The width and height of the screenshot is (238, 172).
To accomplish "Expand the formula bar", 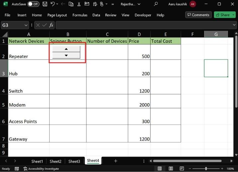I will (234, 25).
